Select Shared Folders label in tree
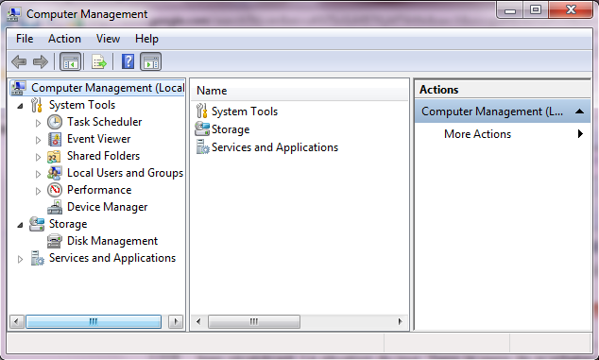 [103, 156]
